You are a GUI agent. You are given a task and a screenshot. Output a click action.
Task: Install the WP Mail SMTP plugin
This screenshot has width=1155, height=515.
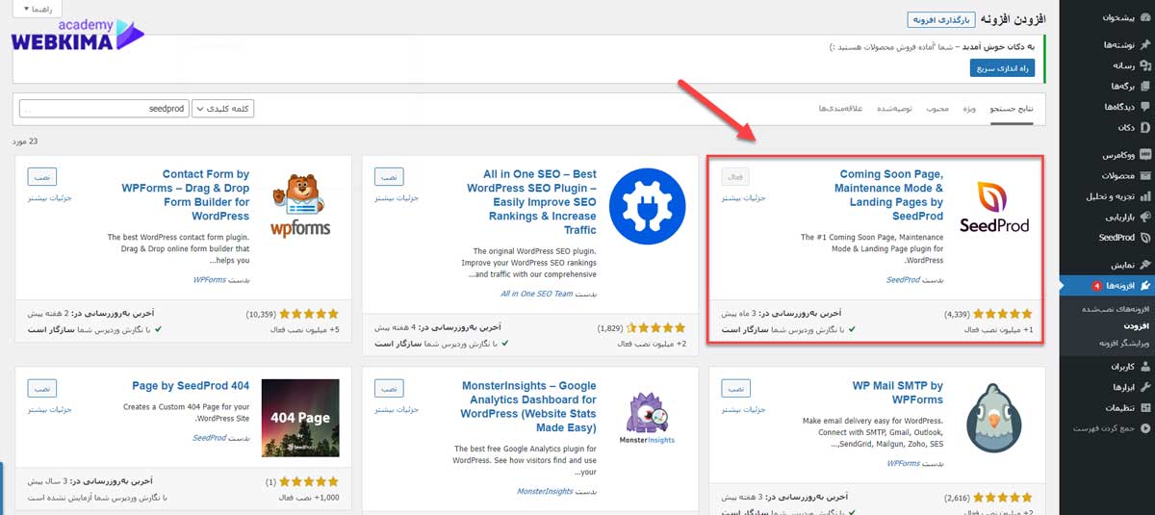coord(735,389)
